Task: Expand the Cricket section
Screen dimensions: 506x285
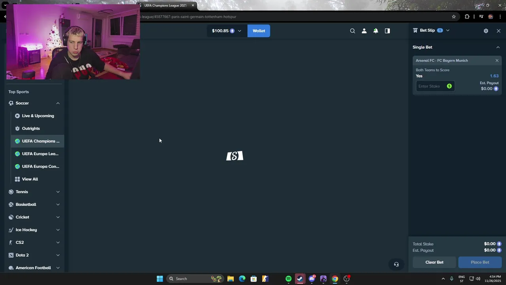Action: point(58,217)
